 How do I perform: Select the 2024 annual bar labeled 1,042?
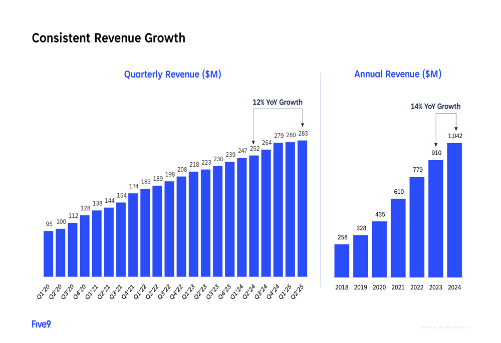pos(454,209)
